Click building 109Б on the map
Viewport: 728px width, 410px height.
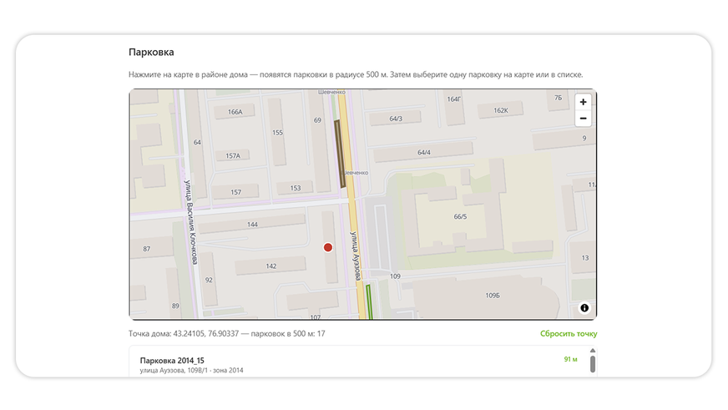click(x=492, y=296)
